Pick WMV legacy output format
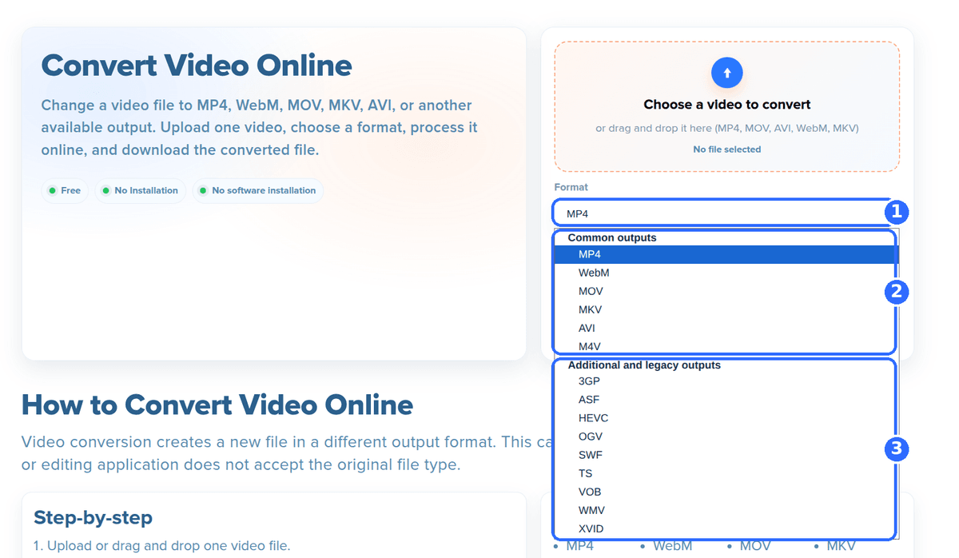The image size is (959, 558). coord(726,510)
